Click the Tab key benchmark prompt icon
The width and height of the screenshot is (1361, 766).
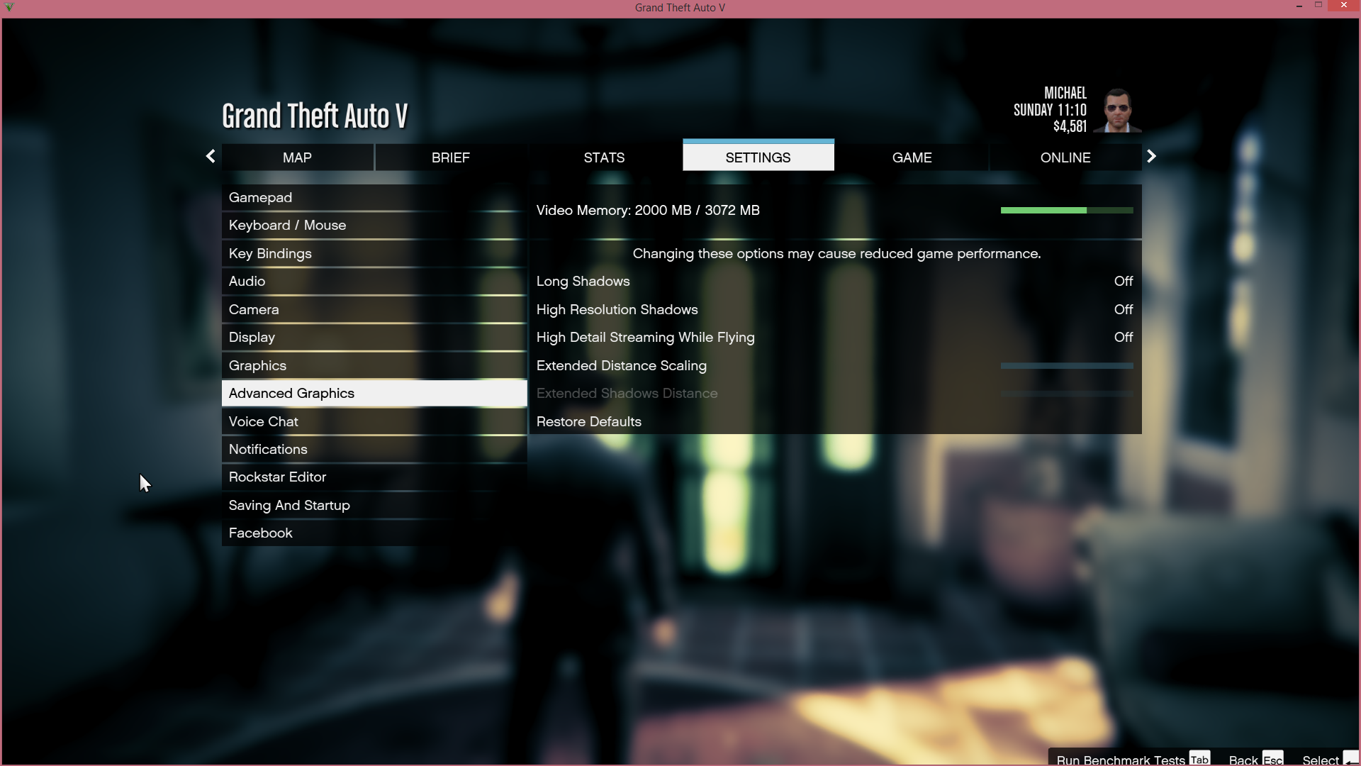click(x=1199, y=759)
